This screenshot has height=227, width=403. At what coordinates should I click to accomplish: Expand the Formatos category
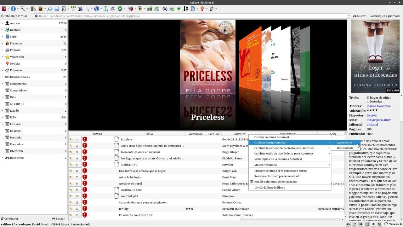tap(2, 43)
